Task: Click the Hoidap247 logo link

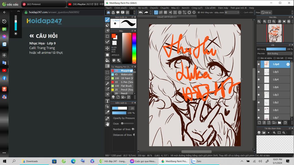Action: tap(44, 21)
